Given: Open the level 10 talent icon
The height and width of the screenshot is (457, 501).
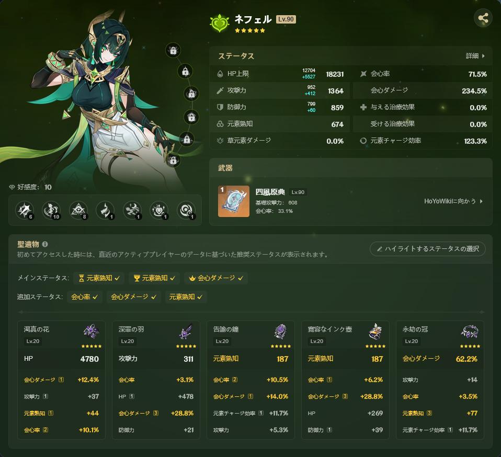Looking at the screenshot, I should tap(51, 210).
